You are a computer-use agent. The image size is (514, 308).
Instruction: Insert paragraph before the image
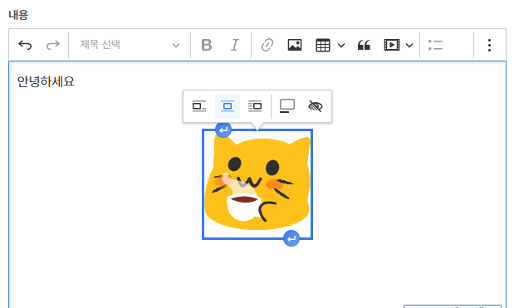tap(223, 130)
